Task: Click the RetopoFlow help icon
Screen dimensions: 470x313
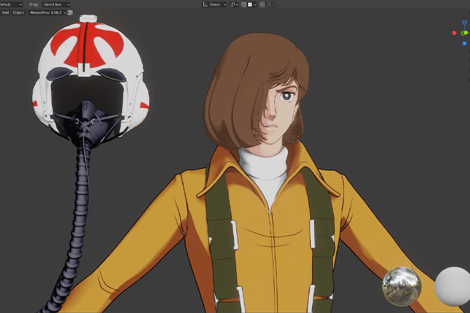Action: 70,12
